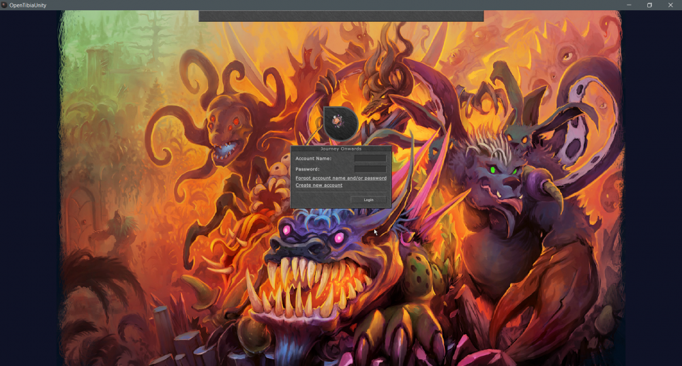Focus the Account Name input field
682x366 pixels.
[x=370, y=159]
